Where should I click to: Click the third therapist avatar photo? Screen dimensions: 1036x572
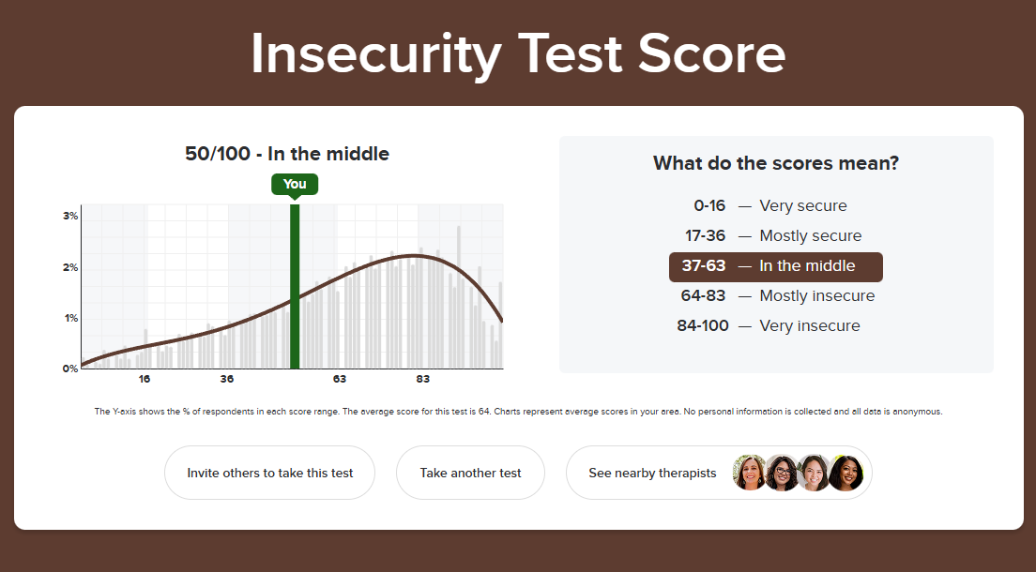[813, 473]
